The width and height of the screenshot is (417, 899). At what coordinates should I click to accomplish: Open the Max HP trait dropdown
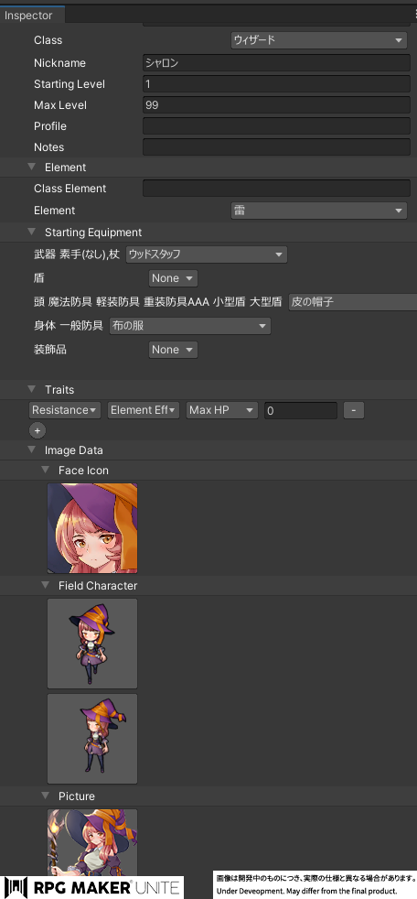222,410
